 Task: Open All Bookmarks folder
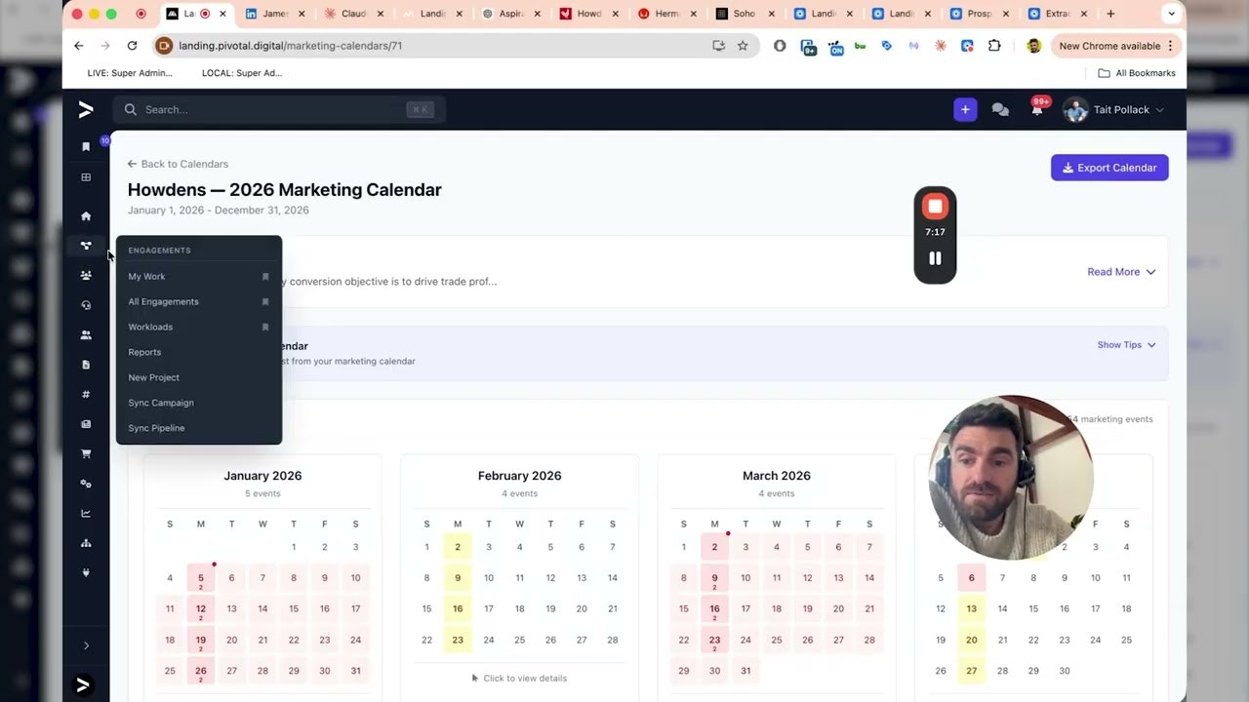(x=1137, y=73)
